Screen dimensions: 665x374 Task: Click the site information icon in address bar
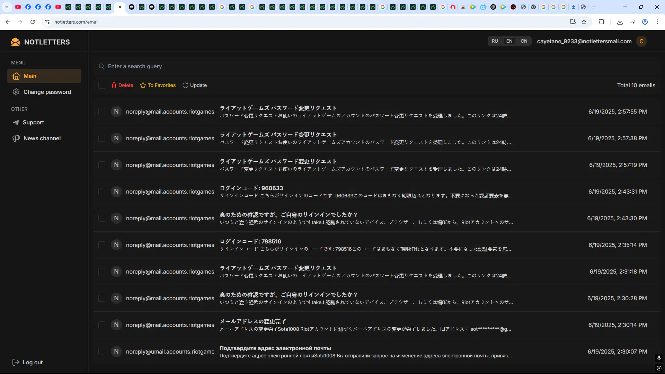tap(47, 22)
